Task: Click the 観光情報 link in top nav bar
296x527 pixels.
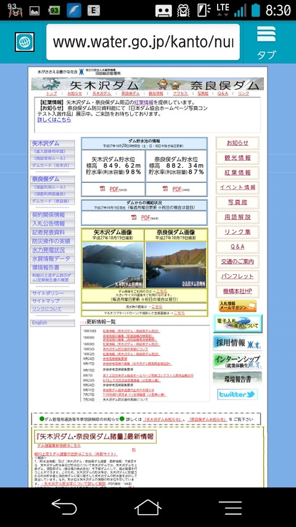Action: [x=156, y=93]
